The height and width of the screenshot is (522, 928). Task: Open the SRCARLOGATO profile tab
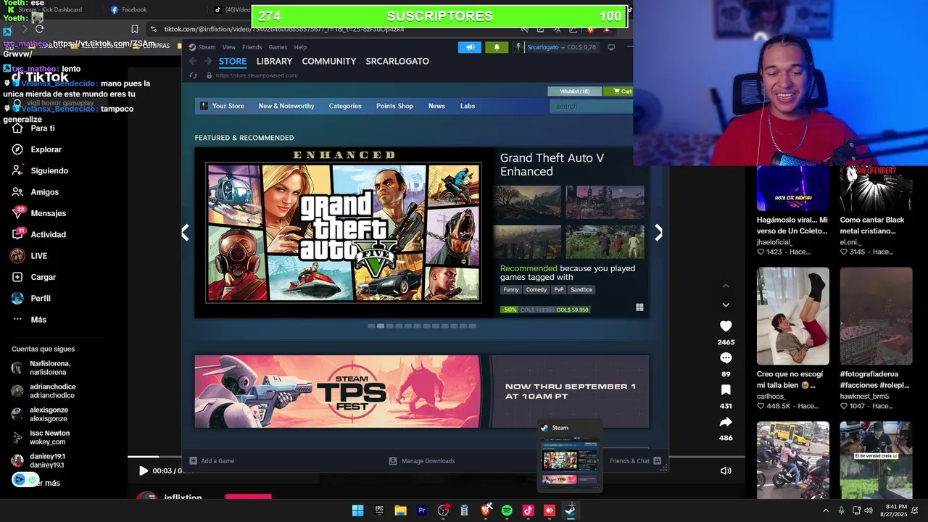397,62
